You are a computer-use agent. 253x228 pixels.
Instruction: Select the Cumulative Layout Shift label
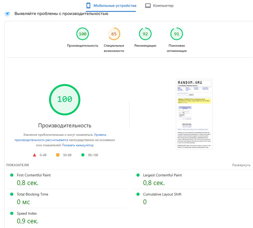(x=162, y=194)
